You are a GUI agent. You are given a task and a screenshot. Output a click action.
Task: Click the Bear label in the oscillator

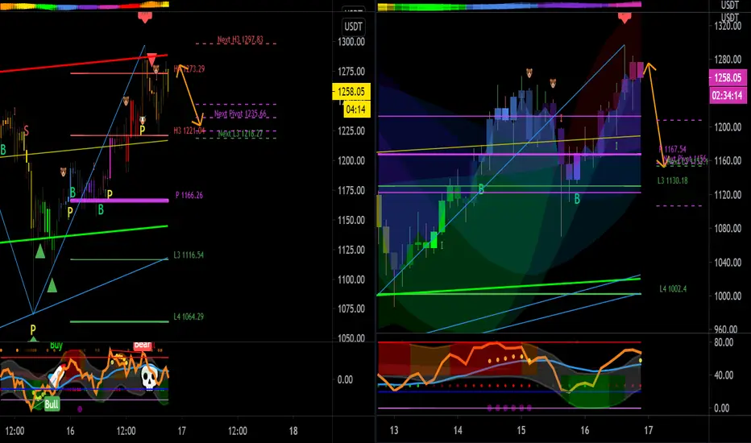(143, 345)
